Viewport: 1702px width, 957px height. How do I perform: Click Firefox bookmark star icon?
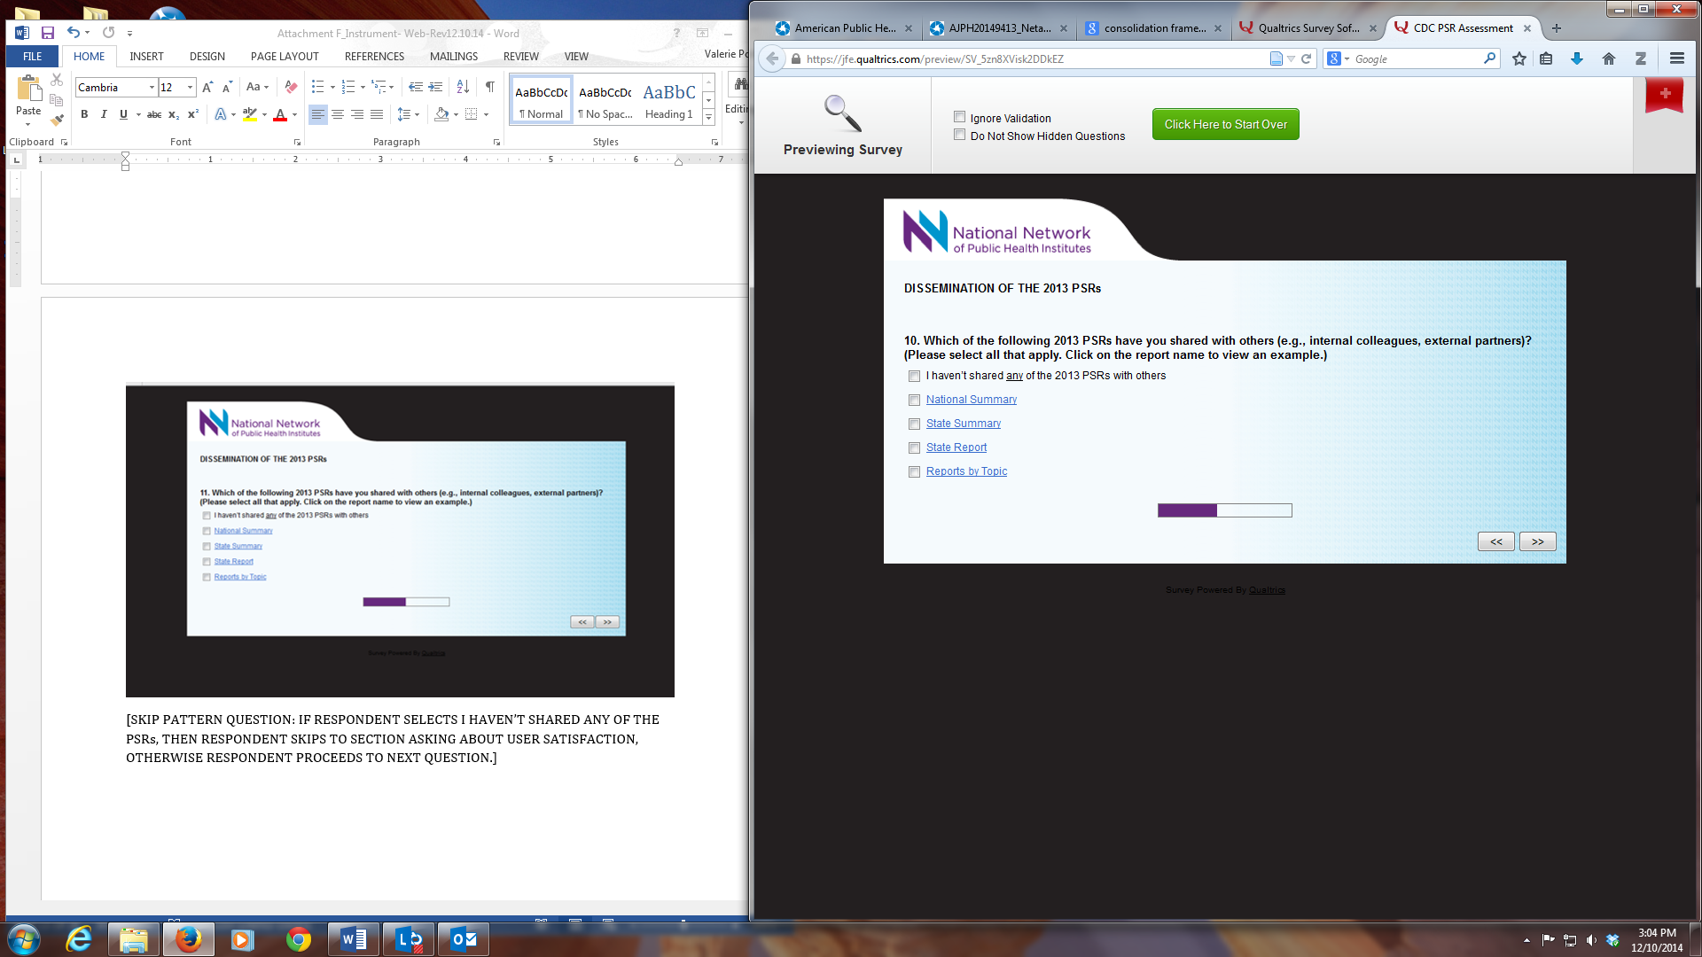1519,58
